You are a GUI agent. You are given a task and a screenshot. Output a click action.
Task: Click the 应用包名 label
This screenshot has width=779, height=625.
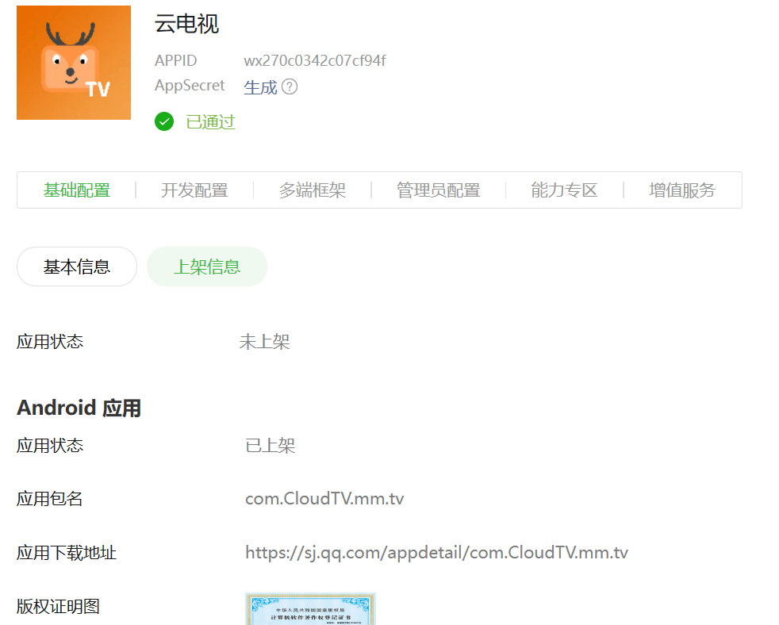point(50,499)
